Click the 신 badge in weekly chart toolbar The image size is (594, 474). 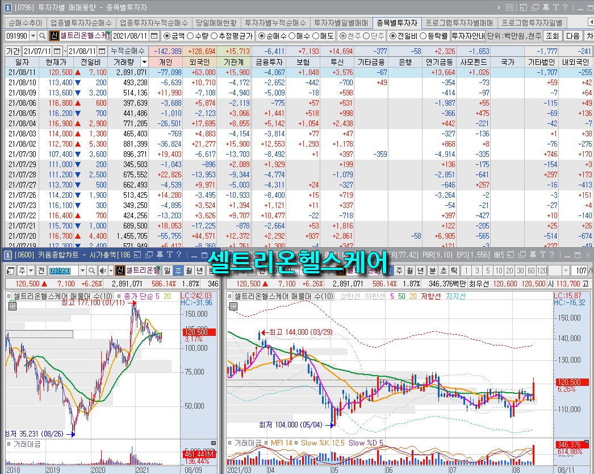pyautogui.click(x=120, y=271)
